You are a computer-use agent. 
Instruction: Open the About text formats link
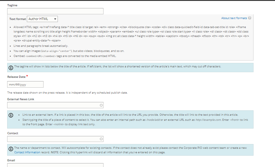(234, 18)
